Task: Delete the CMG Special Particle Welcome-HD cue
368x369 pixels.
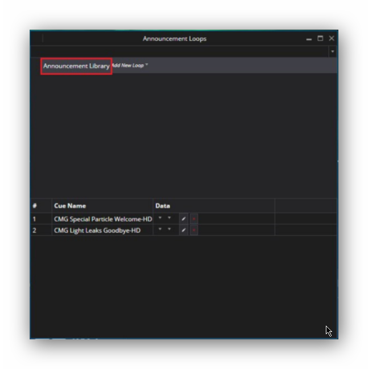Action: (x=194, y=219)
